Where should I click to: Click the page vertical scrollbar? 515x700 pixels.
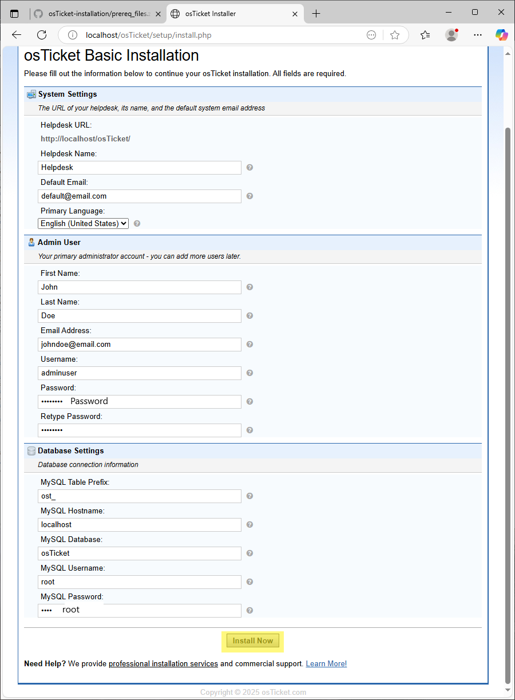(x=507, y=405)
